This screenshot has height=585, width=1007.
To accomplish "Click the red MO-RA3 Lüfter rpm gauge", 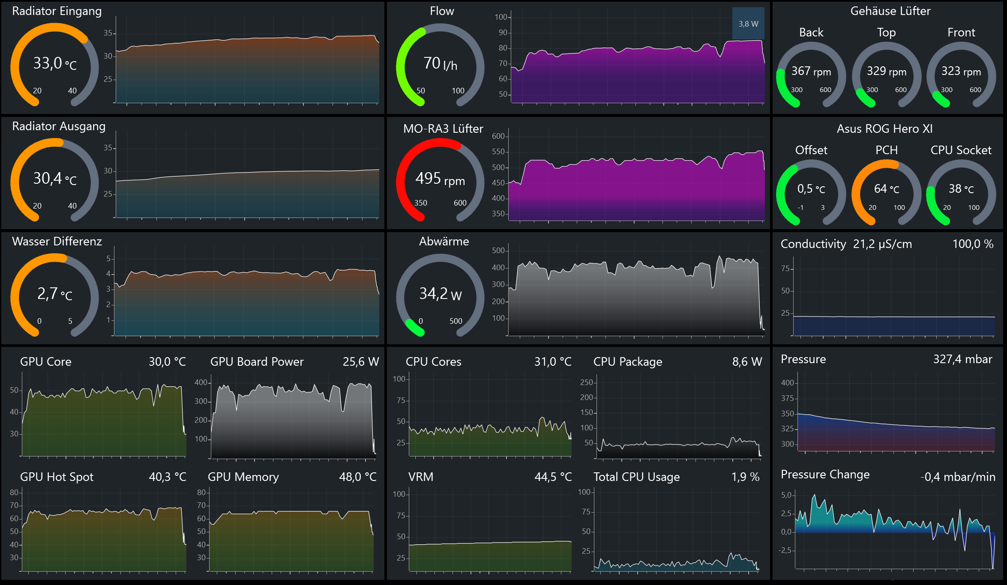I will [x=440, y=179].
